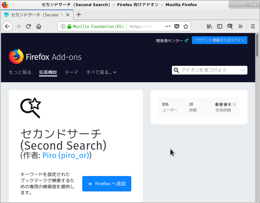Open the Firefox Library panel
This screenshot has height=203, width=260.
[x=209, y=26]
